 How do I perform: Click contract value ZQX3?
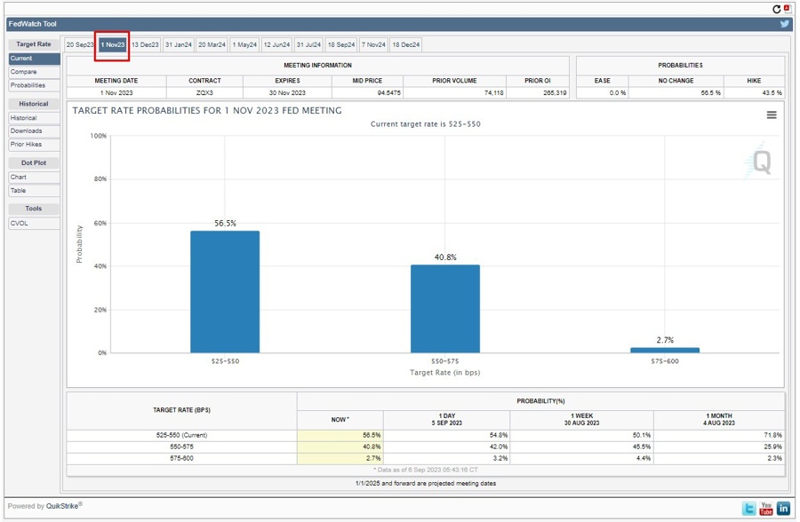pyautogui.click(x=204, y=93)
